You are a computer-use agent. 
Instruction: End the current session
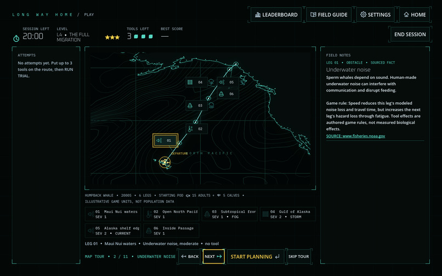pyautogui.click(x=410, y=34)
